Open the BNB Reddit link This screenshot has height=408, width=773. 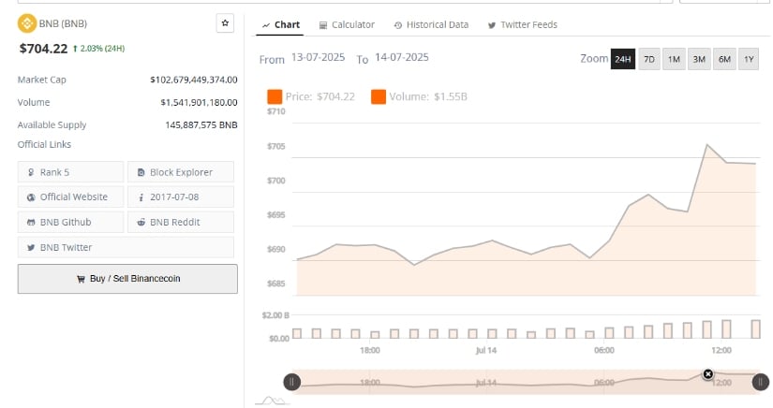coord(180,222)
